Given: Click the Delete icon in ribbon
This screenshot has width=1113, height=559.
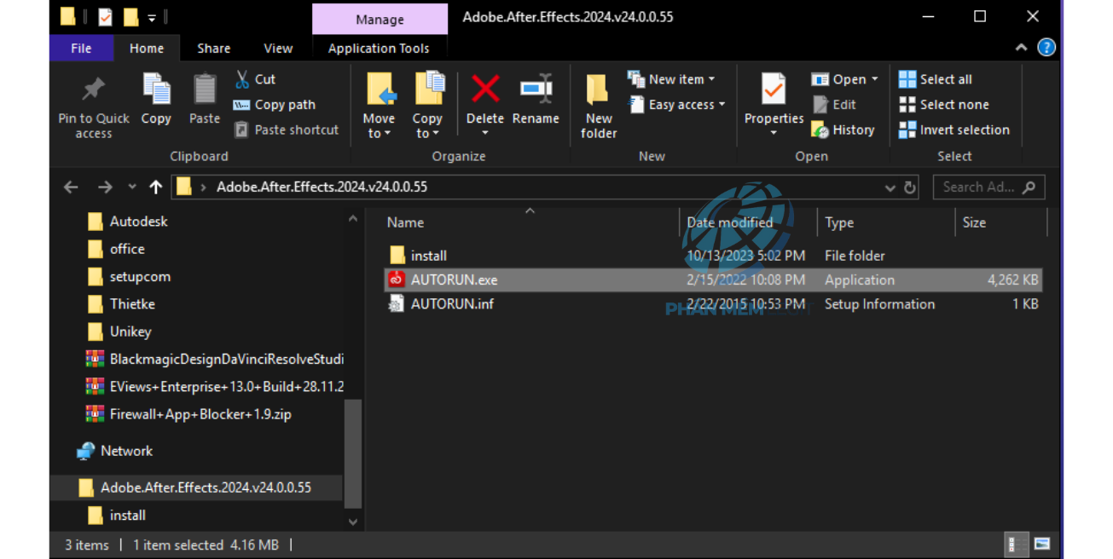Looking at the screenshot, I should pos(485,89).
